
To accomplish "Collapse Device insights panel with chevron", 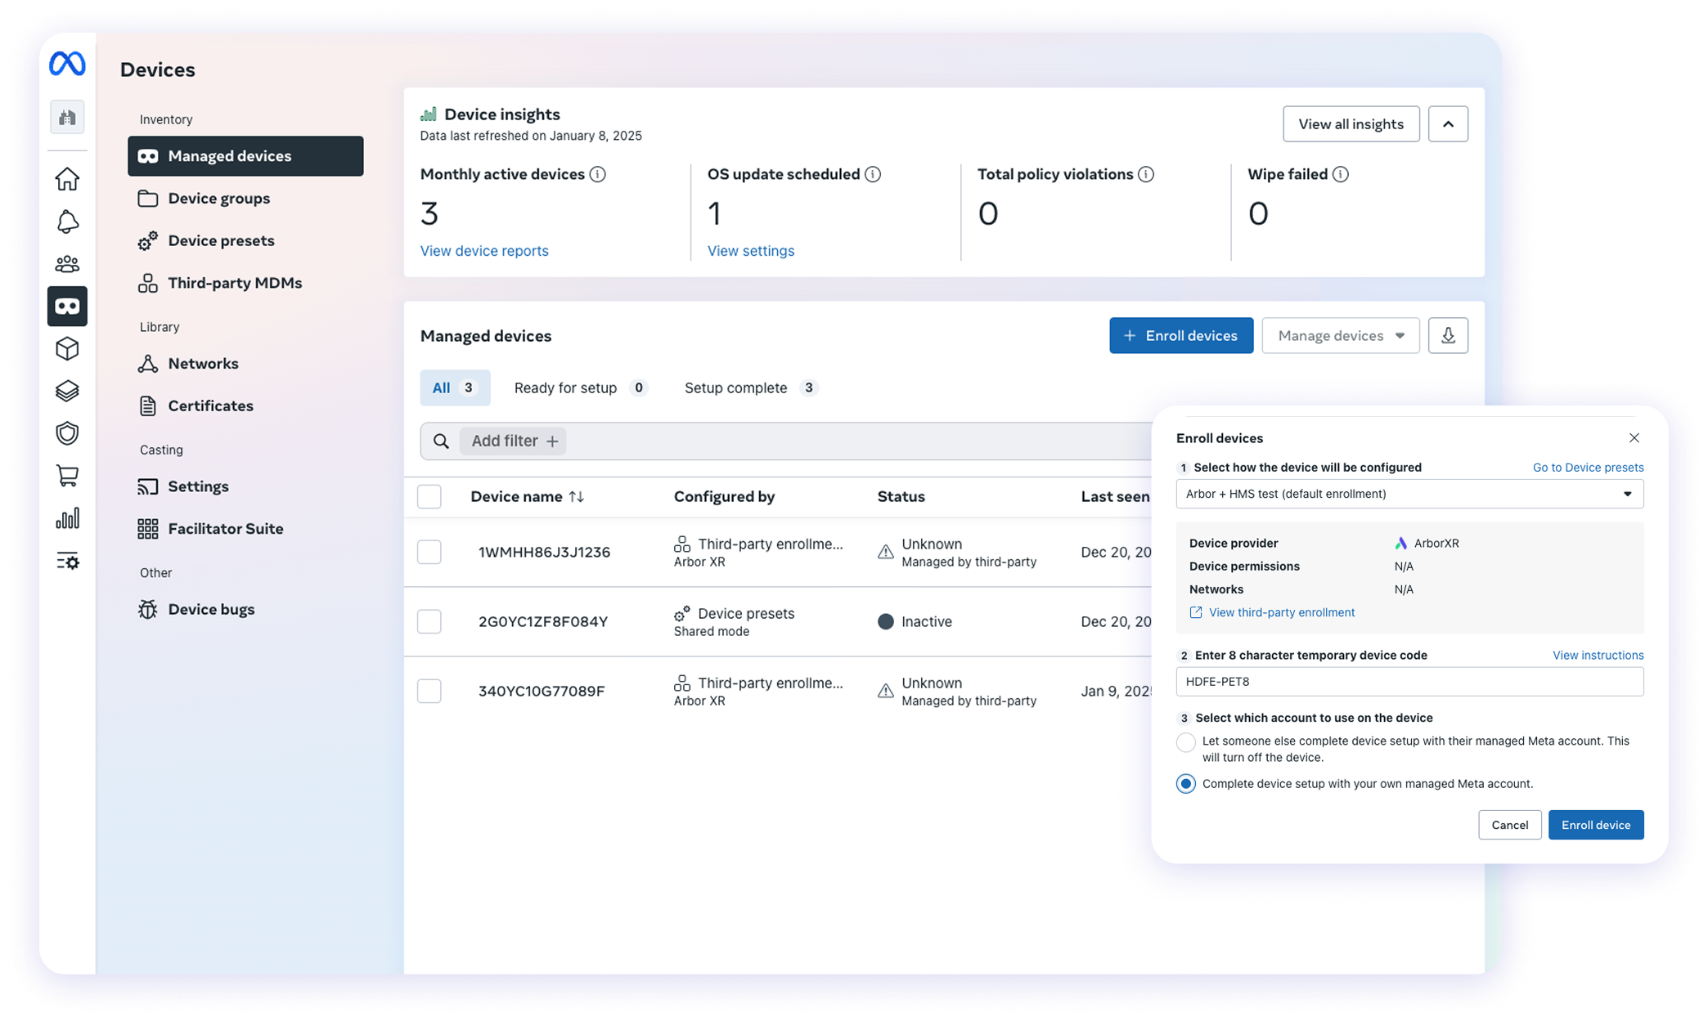I will pyautogui.click(x=1447, y=124).
